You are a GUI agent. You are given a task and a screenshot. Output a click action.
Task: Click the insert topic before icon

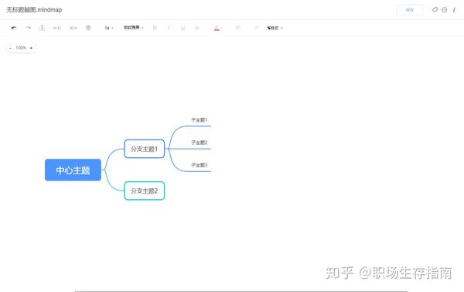click(x=73, y=28)
